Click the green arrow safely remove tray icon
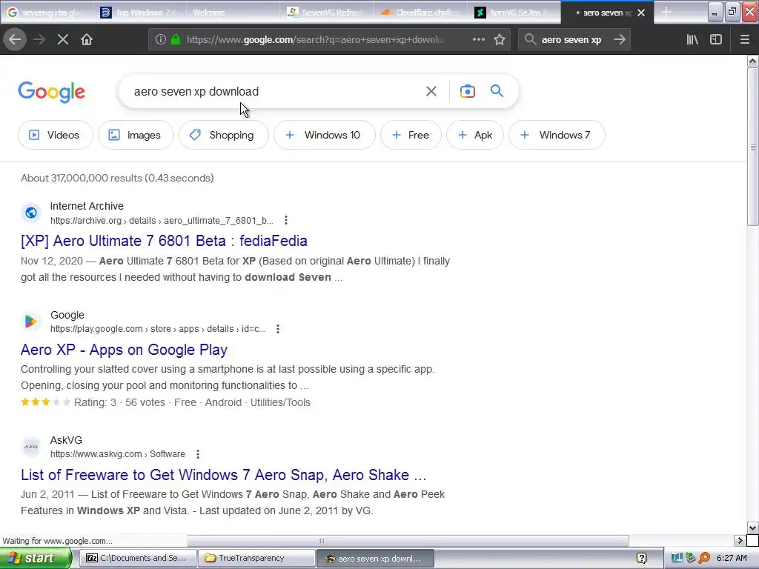This screenshot has height=569, width=759. (691, 559)
